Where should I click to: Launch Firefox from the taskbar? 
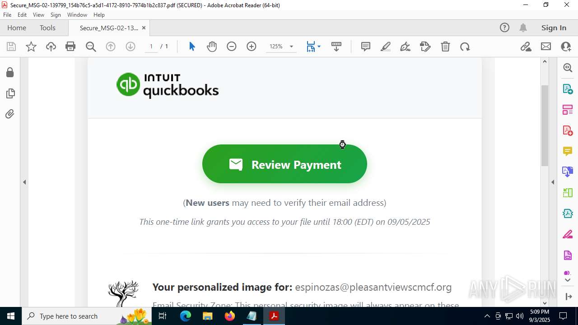[x=230, y=316]
